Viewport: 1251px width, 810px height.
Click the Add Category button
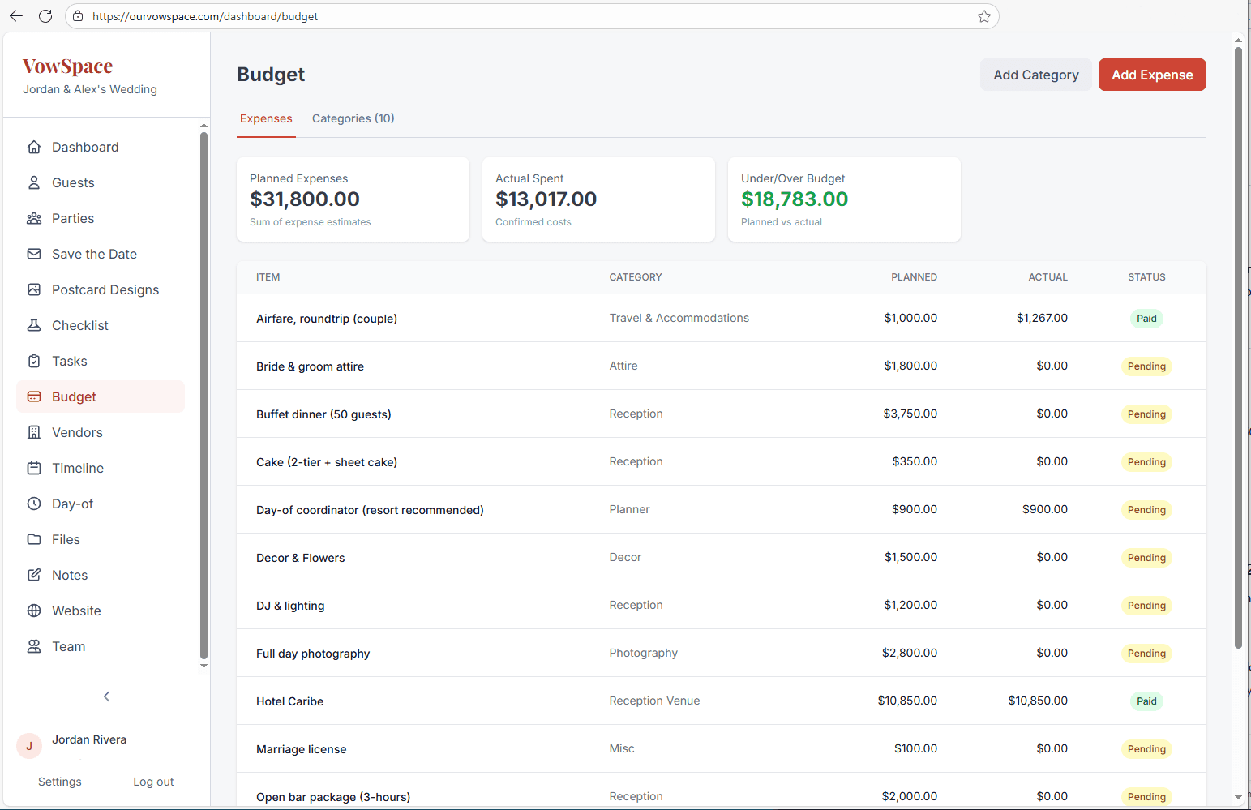1035,75
